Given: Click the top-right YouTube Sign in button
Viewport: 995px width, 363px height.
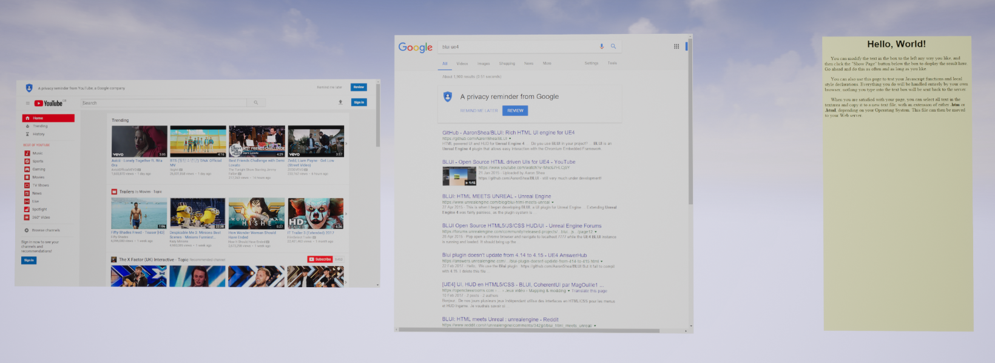Looking at the screenshot, I should [359, 102].
